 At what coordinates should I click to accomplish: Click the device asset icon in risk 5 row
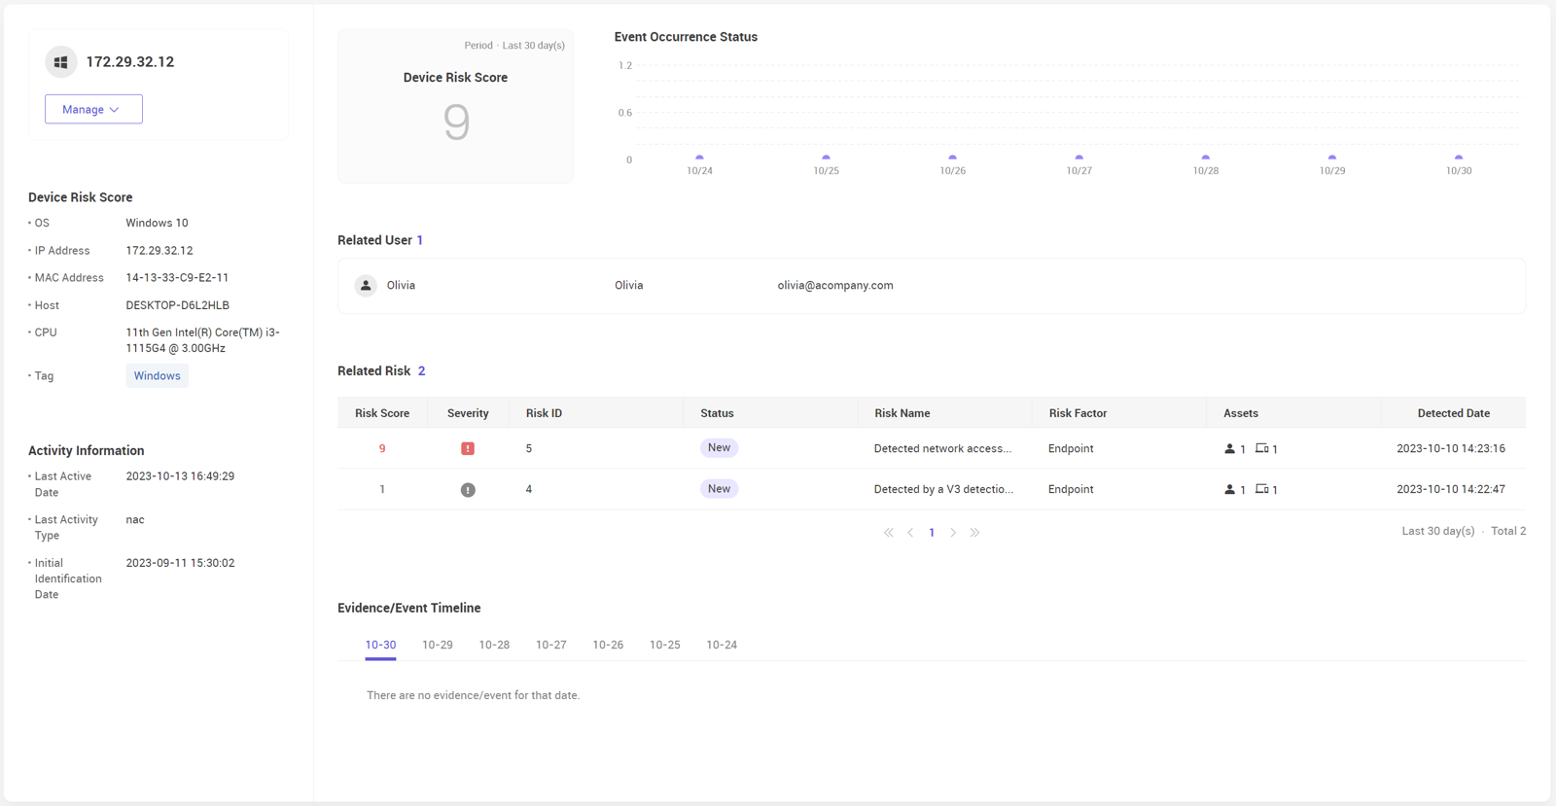point(1261,448)
